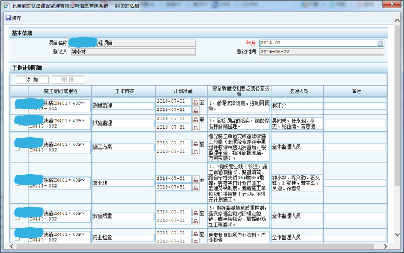Tick the checkbox for the 试验监理 row
Viewport: 404px width, 253px height.
tap(17, 124)
